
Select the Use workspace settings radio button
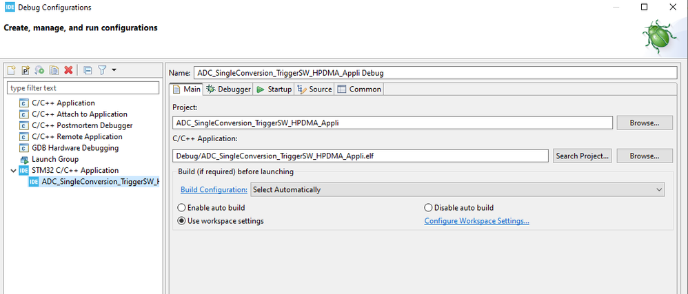pos(182,221)
